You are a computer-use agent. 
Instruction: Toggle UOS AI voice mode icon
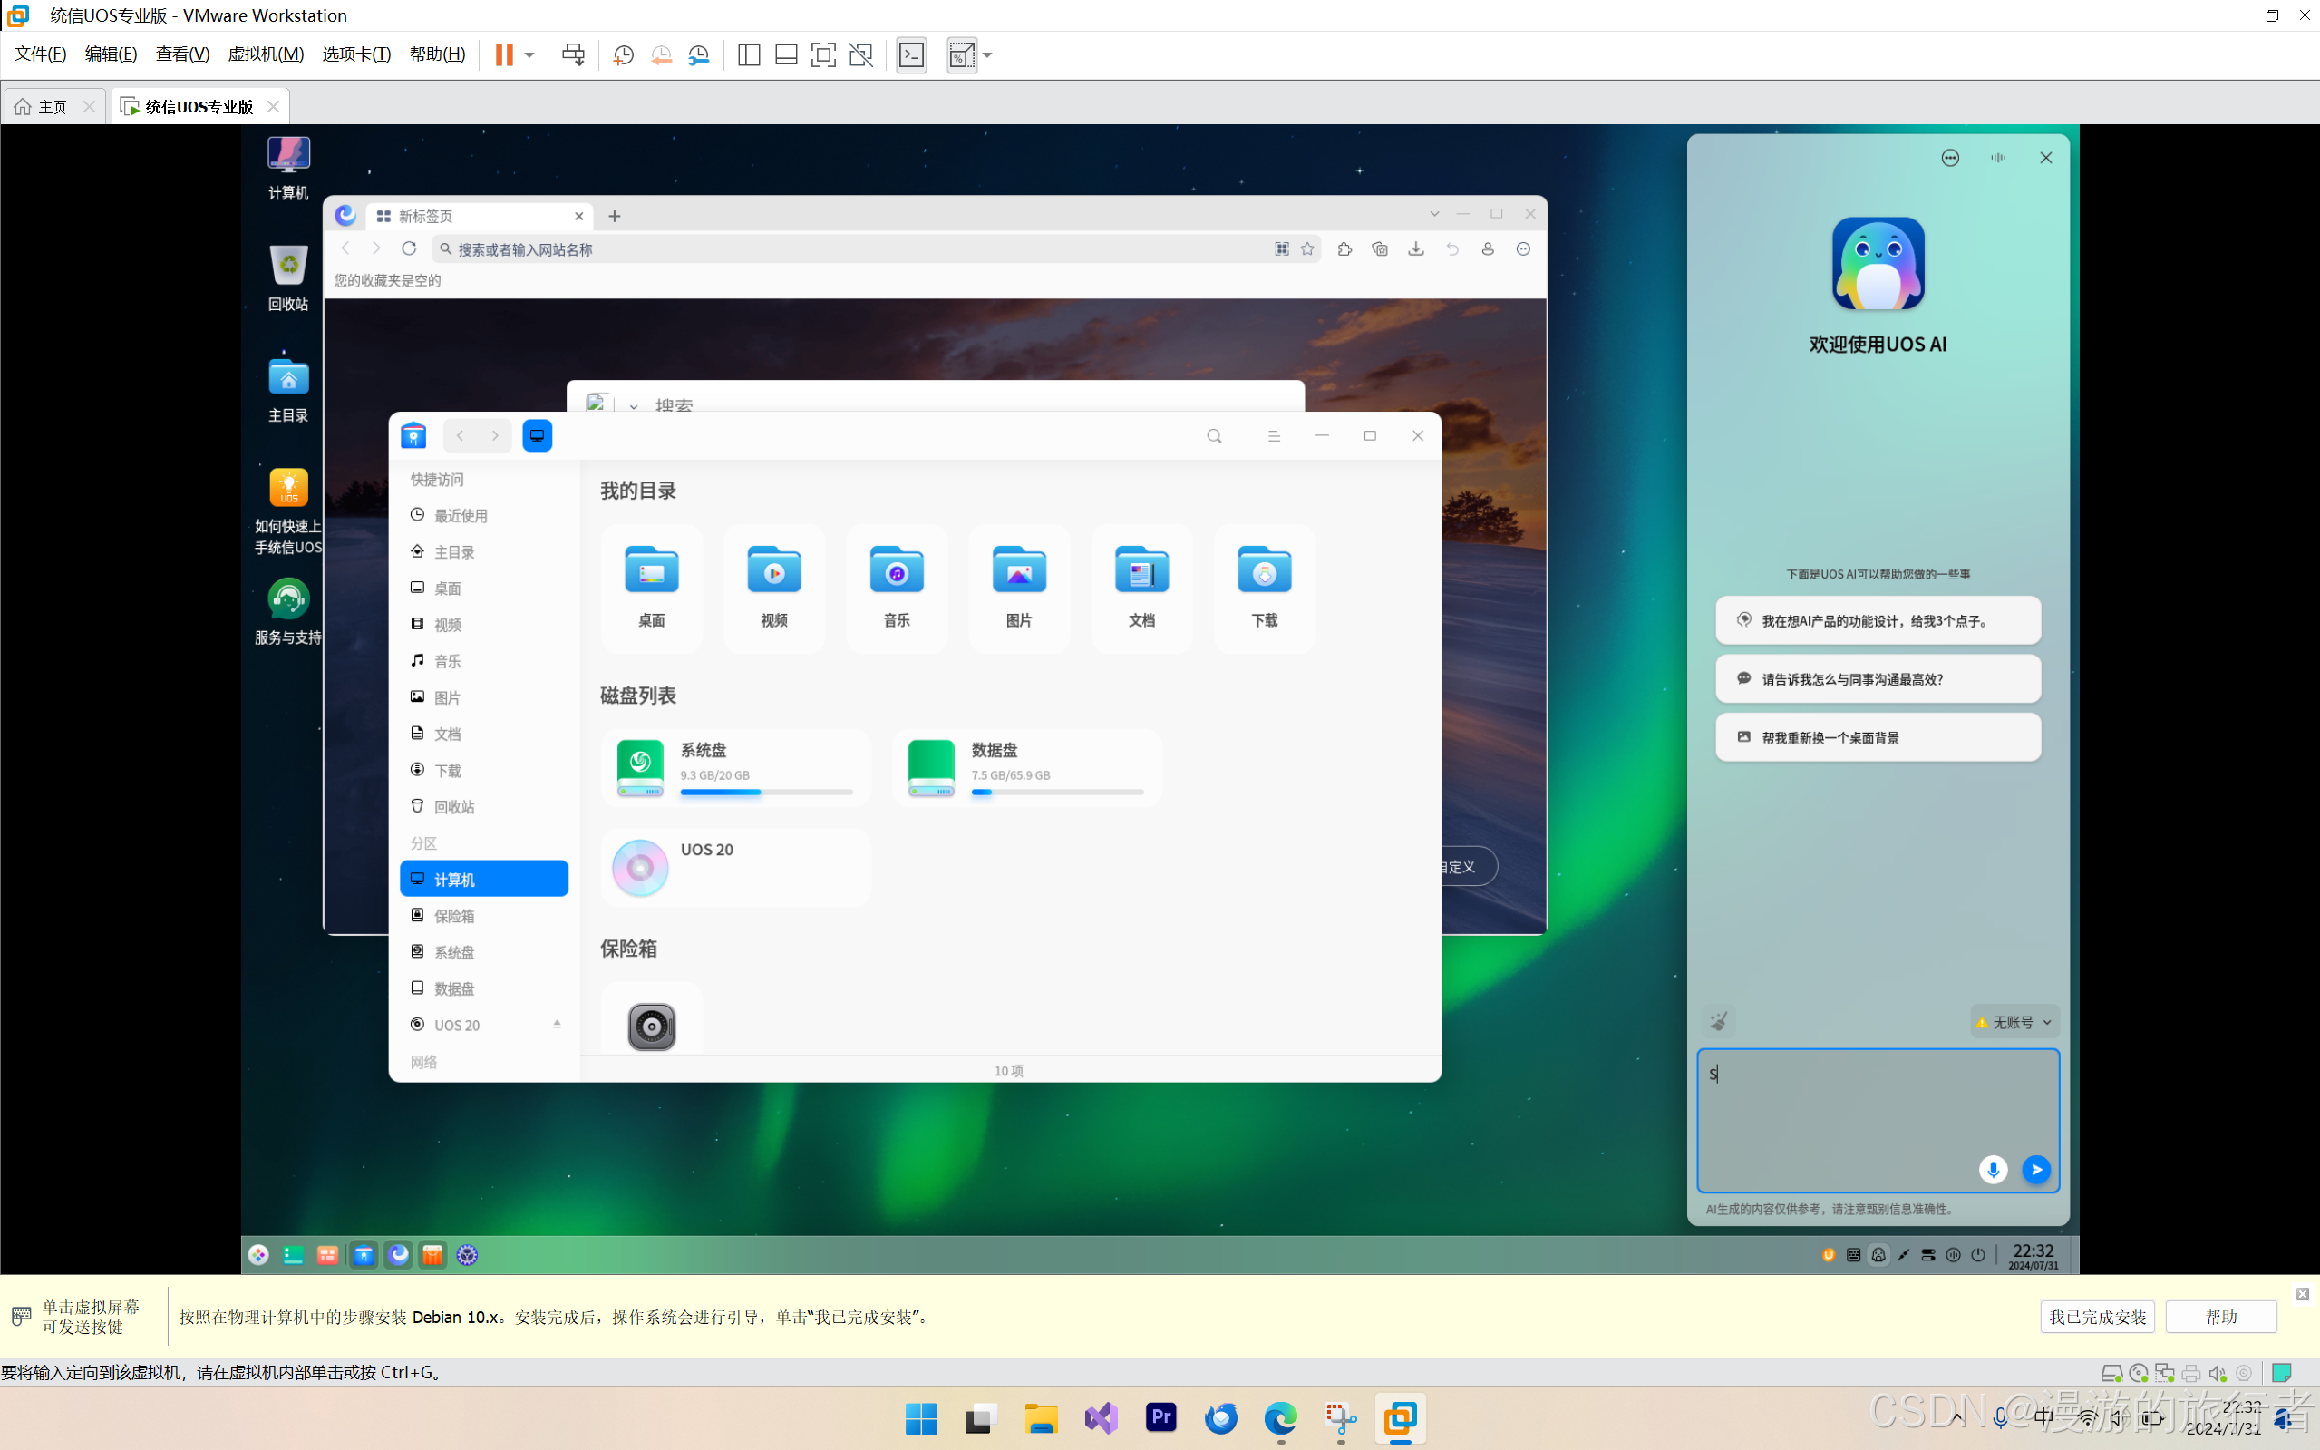coord(1998,157)
